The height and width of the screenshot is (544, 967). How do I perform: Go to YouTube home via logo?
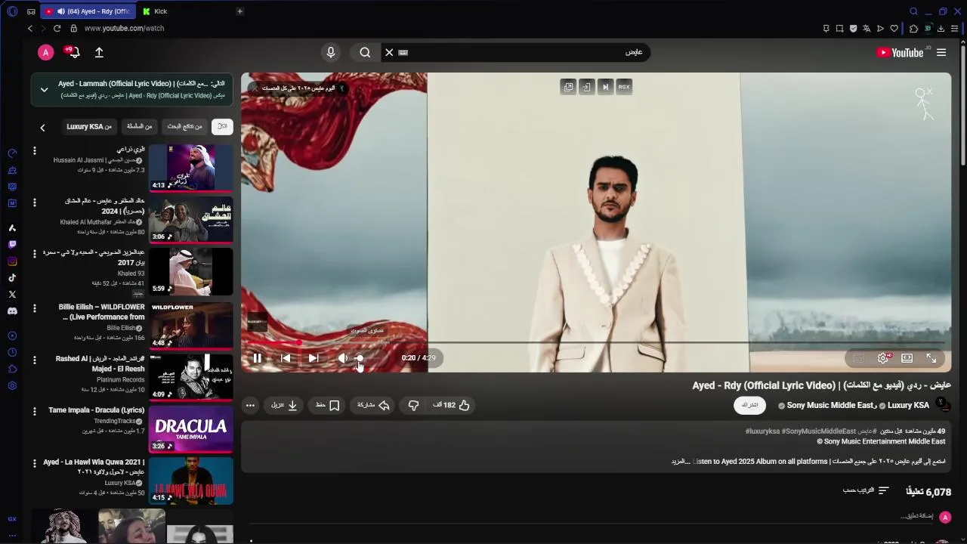(x=900, y=52)
